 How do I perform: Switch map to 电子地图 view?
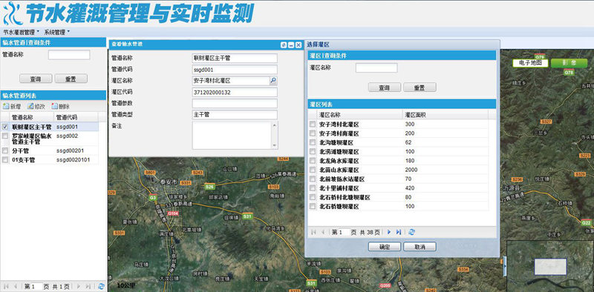point(530,63)
